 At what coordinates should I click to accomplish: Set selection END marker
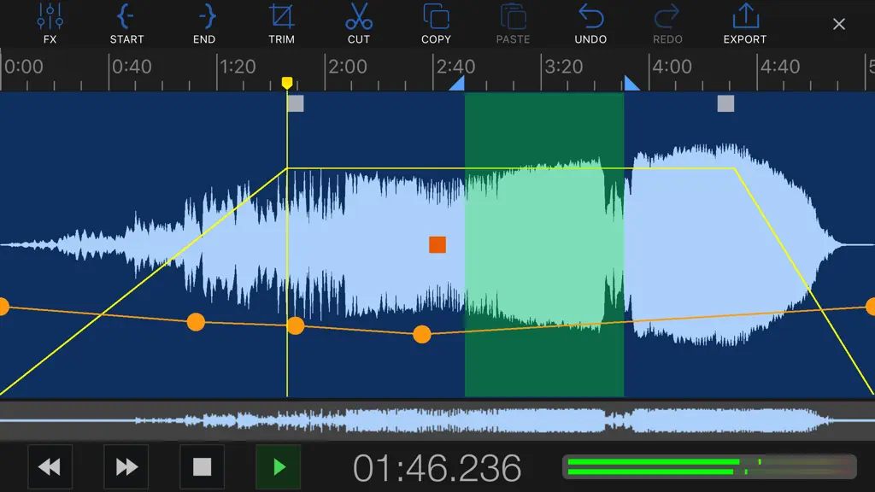click(x=204, y=24)
